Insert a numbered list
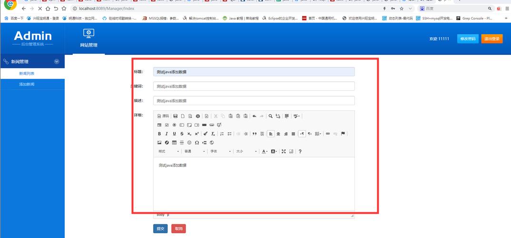The image size is (511, 238). pyautogui.click(x=222, y=134)
